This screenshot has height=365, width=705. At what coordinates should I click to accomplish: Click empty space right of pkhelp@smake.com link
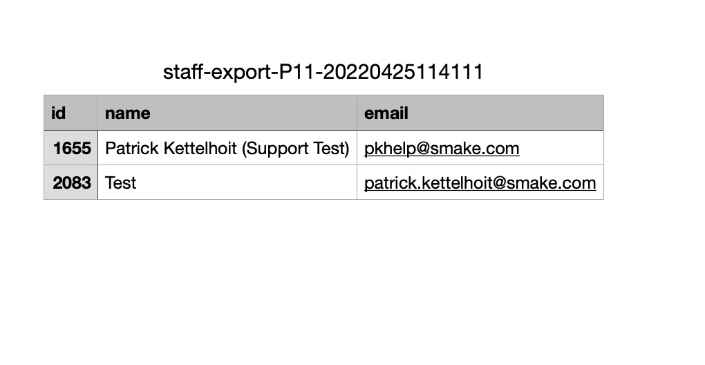click(561, 149)
